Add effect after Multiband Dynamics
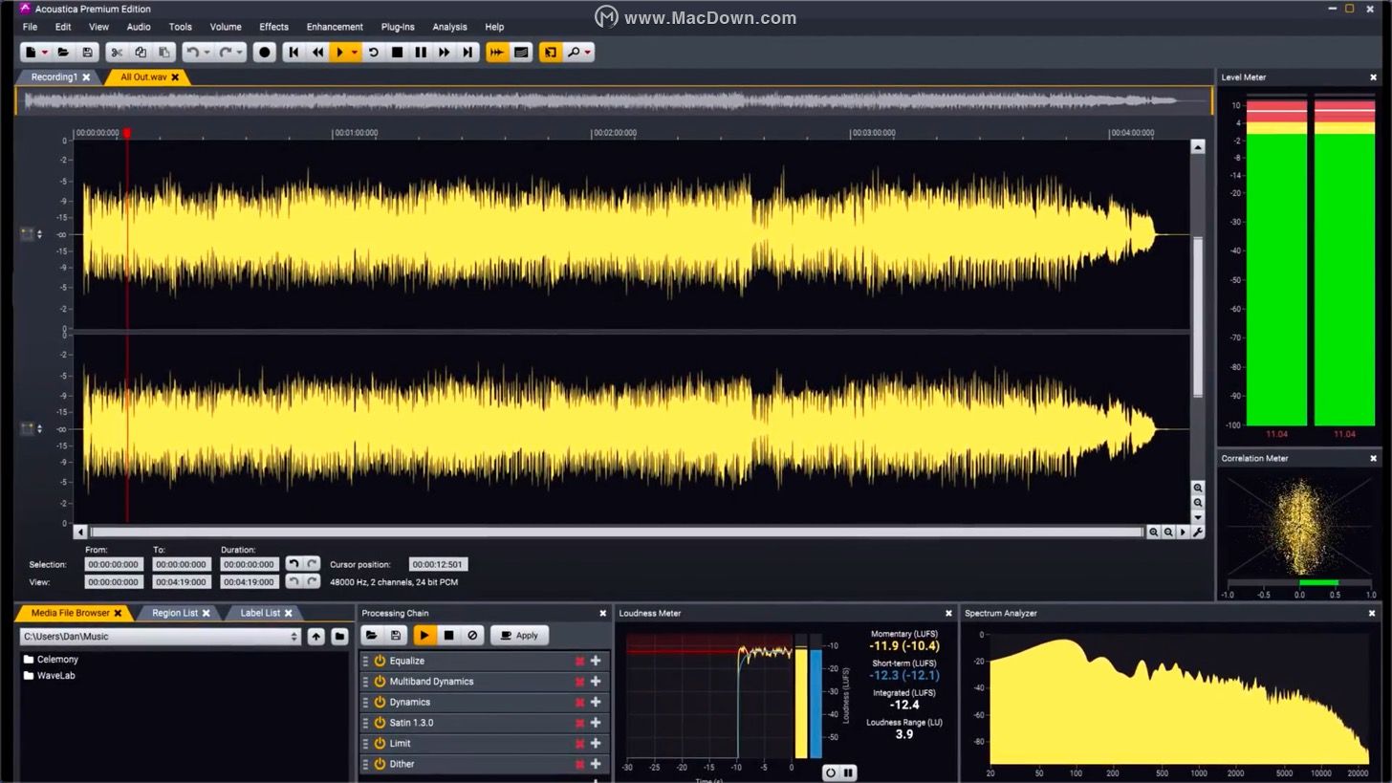1392x783 pixels. [x=596, y=682]
